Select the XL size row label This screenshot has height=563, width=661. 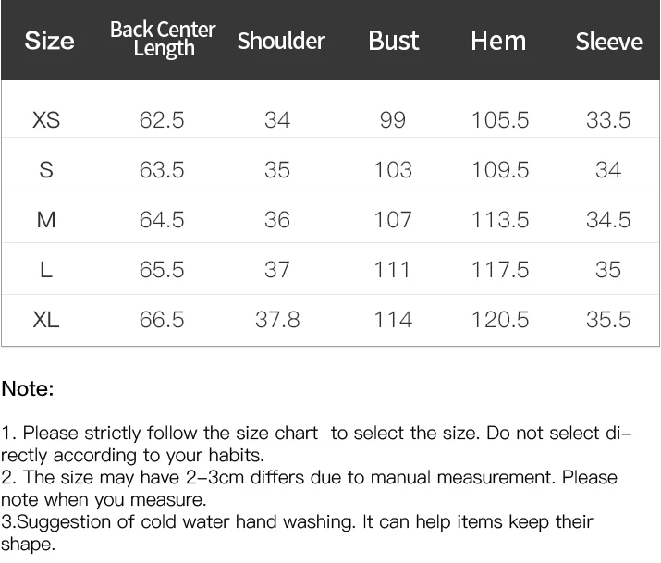46,320
